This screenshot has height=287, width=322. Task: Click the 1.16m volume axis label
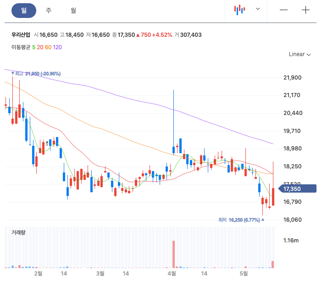[x=291, y=241]
